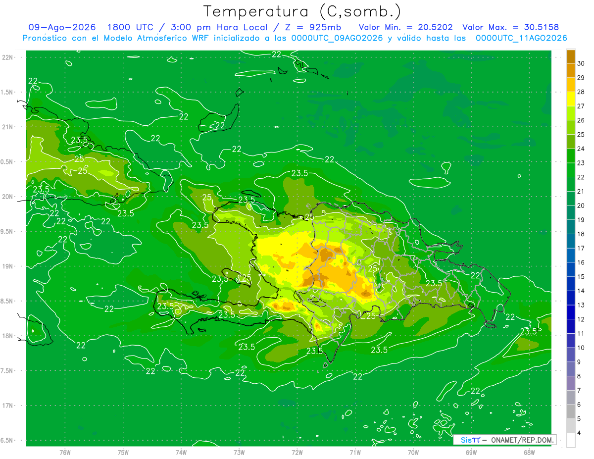Click the date text '09-Ago-2026'
Image resolution: width=594 pixels, height=459 pixels.
62,28
